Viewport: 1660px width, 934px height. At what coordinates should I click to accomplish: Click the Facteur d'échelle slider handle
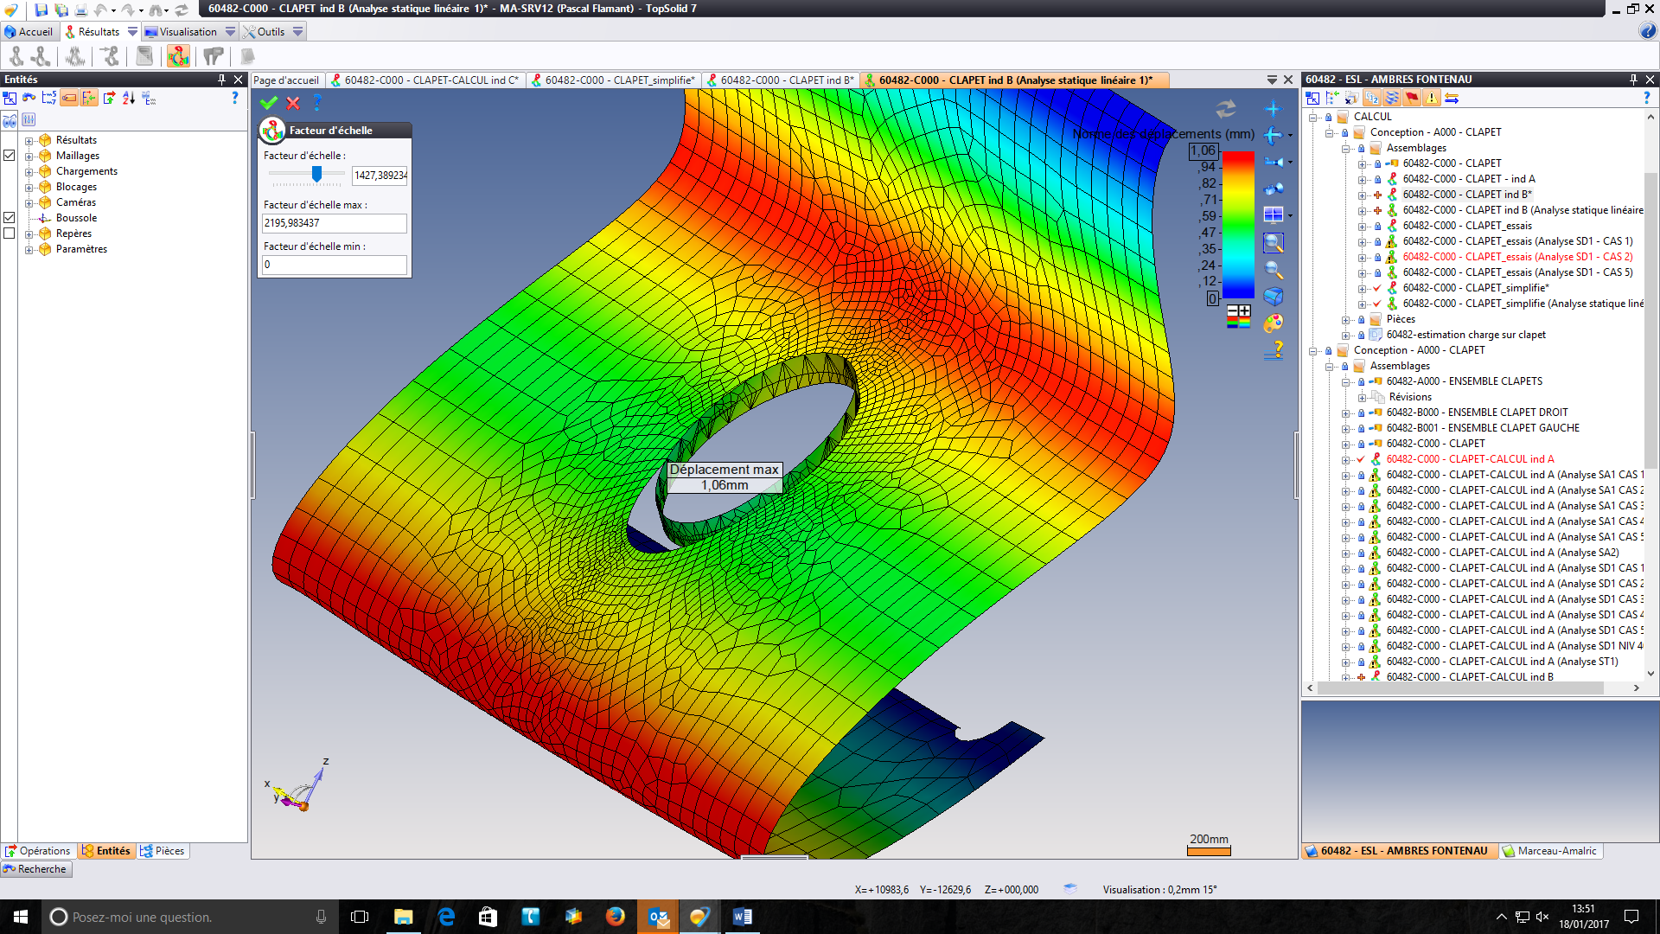click(x=316, y=174)
